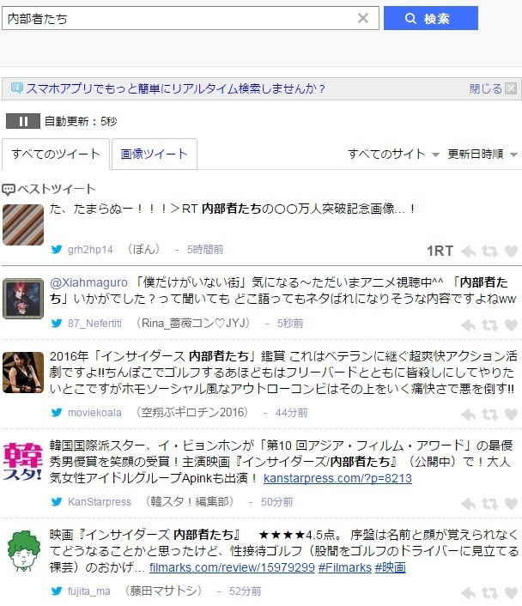Open fujita_ma's green-haired avatar
This screenshot has width=522, height=606.
click(x=23, y=551)
